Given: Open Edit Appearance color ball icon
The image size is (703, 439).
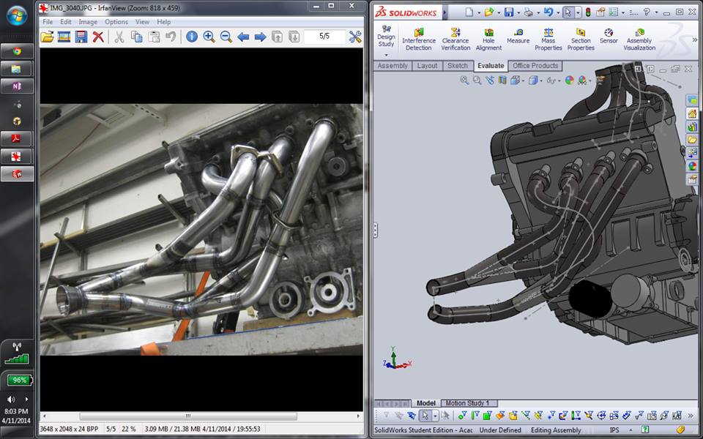Looking at the screenshot, I should [570, 80].
